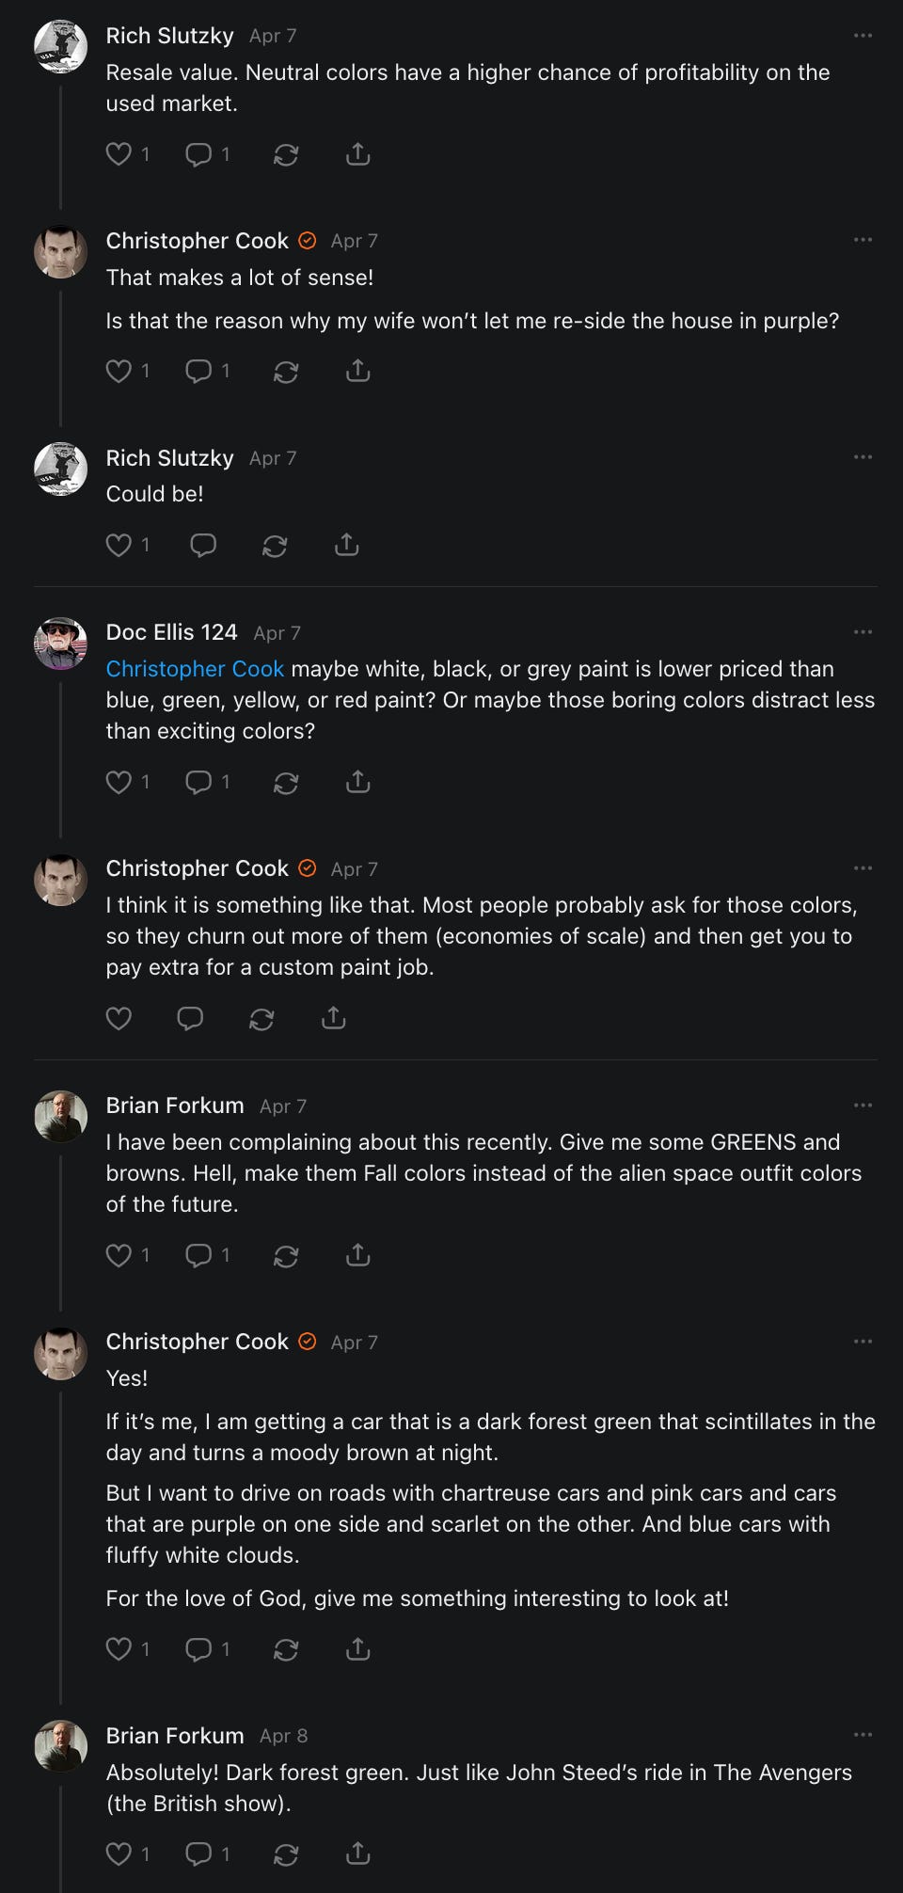
Task: Reply to Doc Ellis 124's comment
Action: [x=198, y=782]
